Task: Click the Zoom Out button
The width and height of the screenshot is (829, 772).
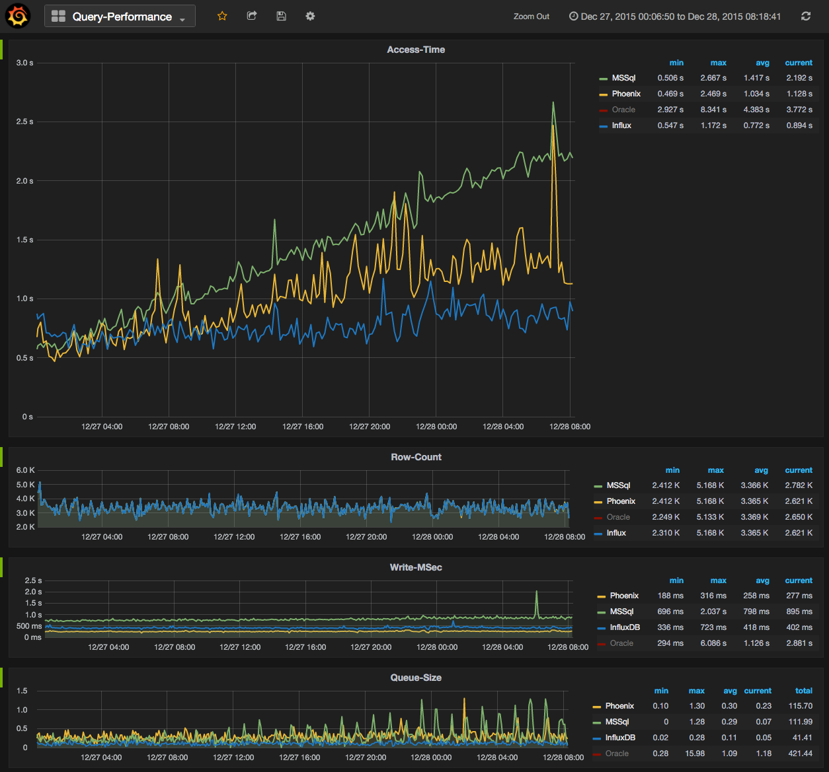Action: [532, 17]
